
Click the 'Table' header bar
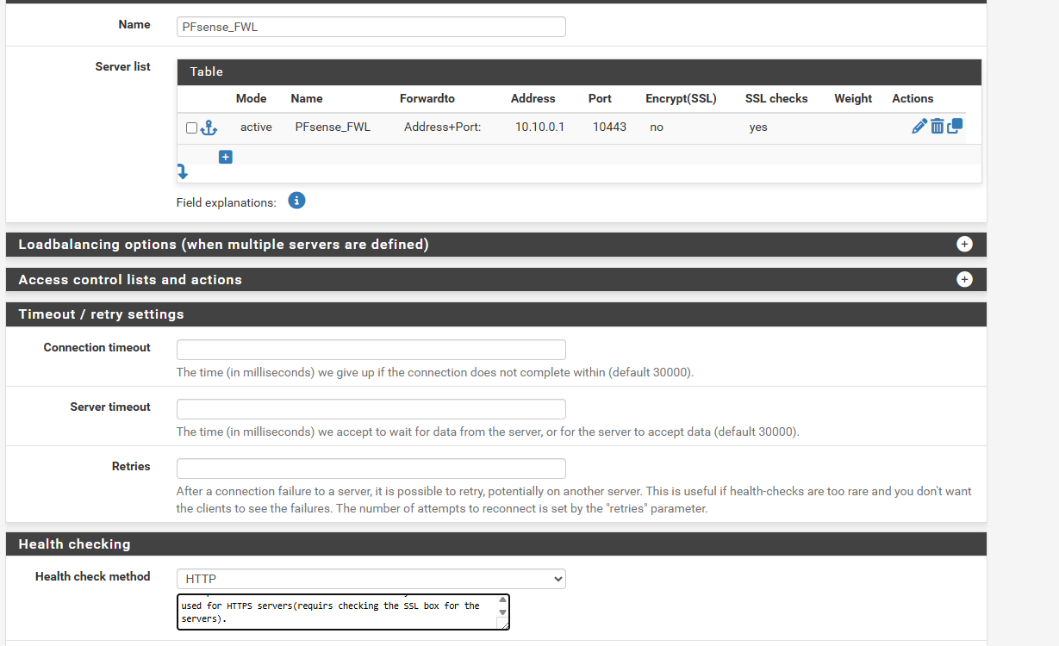pyautogui.click(x=579, y=71)
